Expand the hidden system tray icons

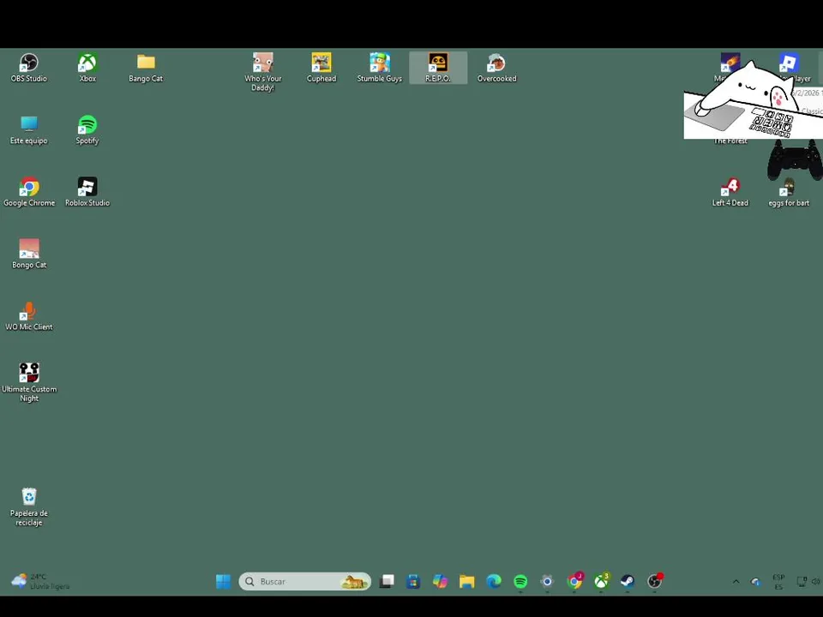(736, 581)
